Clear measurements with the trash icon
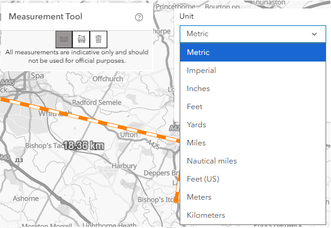Image resolution: width=331 pixels, height=228 pixels. (98, 39)
